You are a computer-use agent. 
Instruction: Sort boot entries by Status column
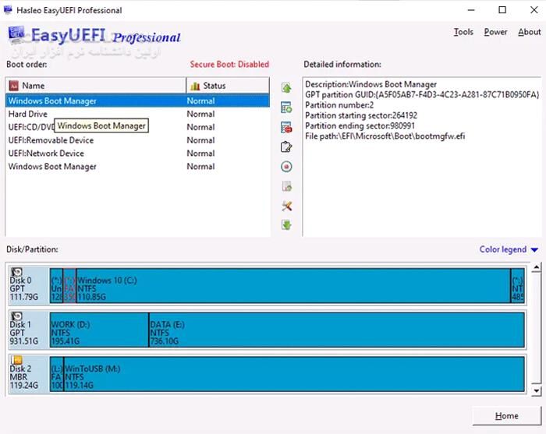(x=228, y=86)
